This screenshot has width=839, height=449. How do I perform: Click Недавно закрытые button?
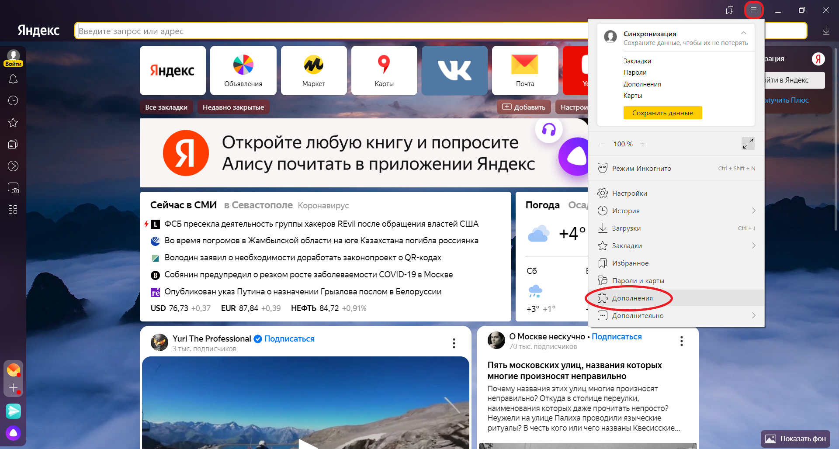[x=233, y=107]
